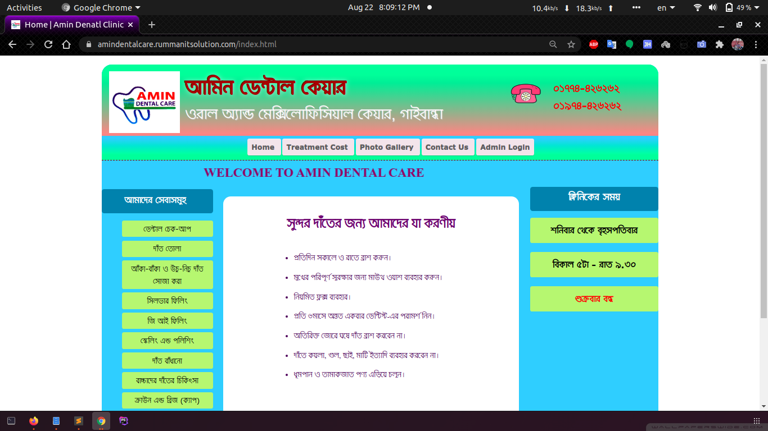
Task: Click the AdBlock Plus extension icon
Action: tap(593, 44)
